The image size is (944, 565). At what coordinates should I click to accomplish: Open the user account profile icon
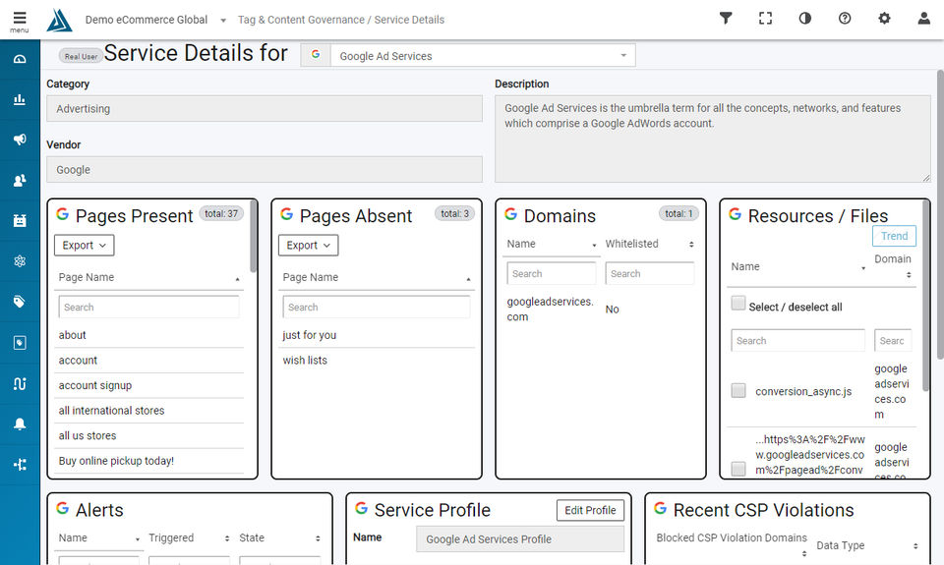point(923,19)
